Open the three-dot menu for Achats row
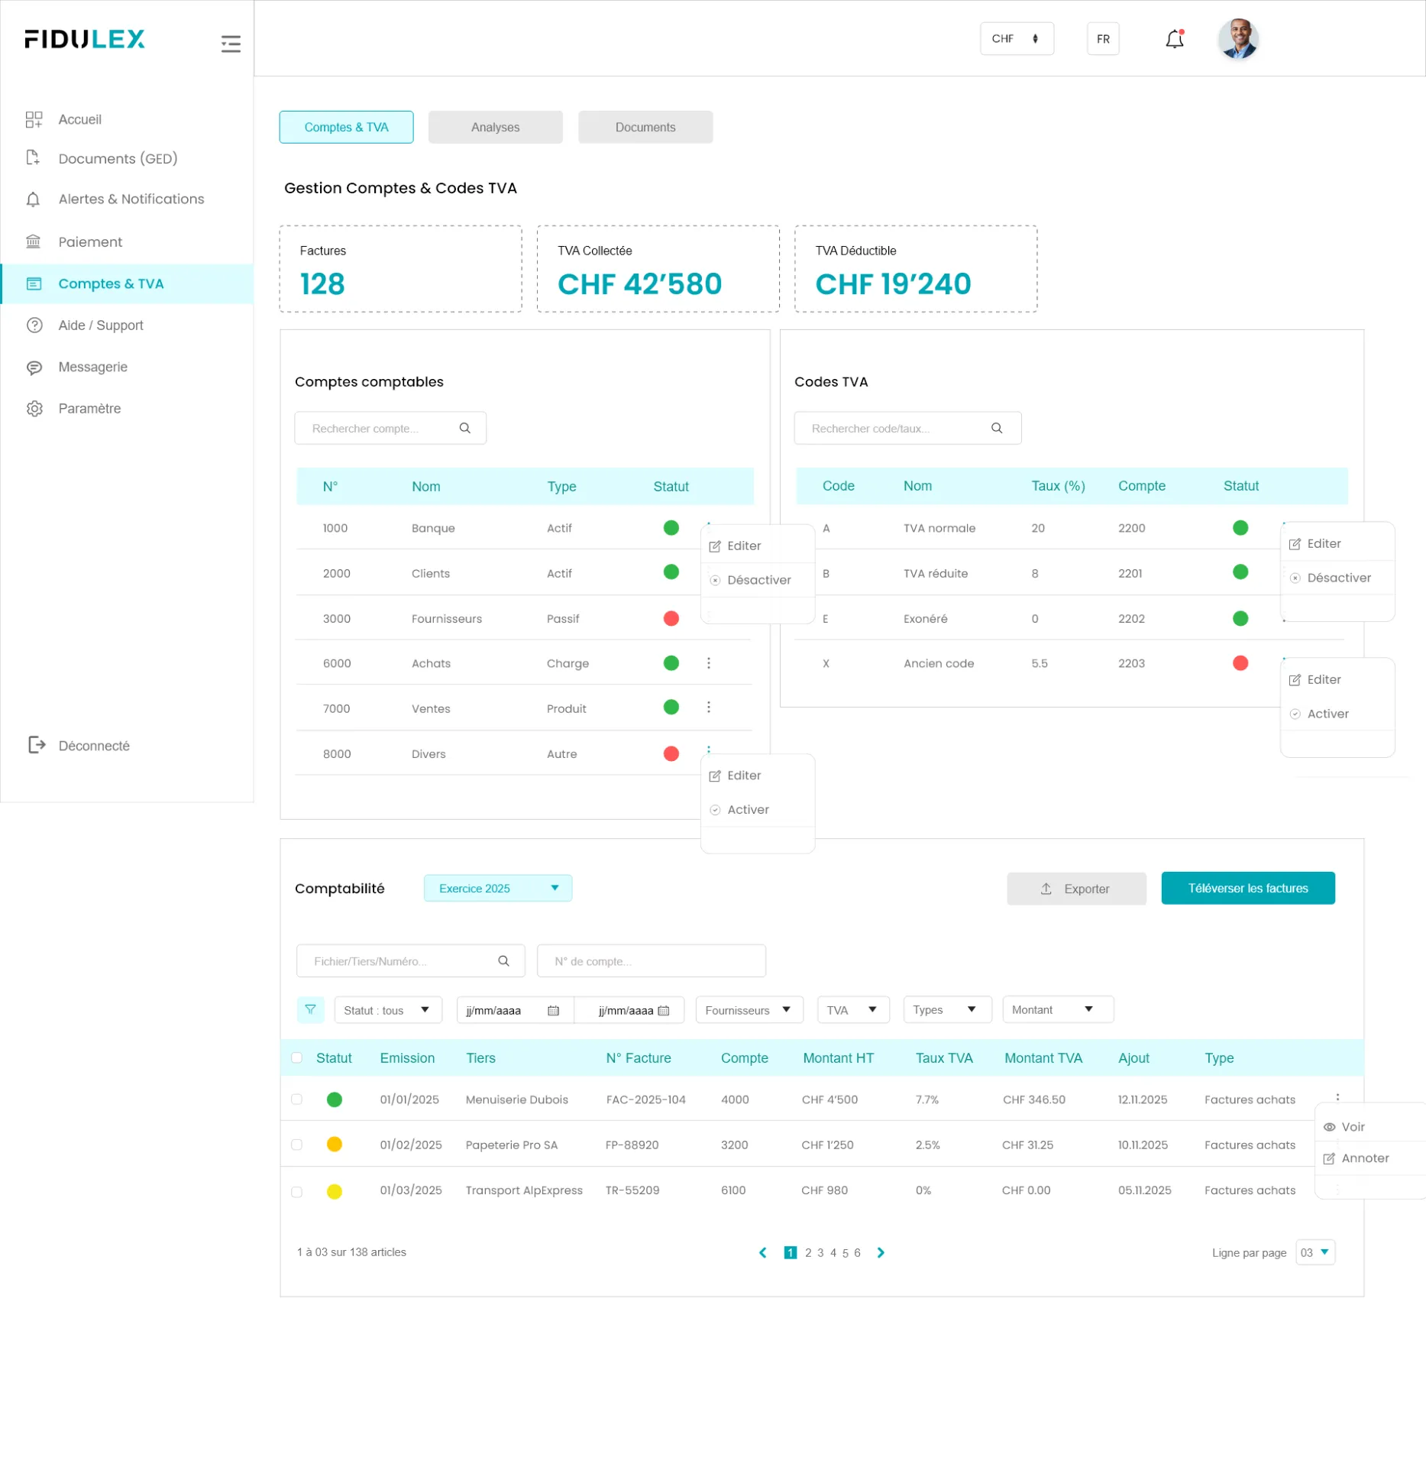This screenshot has width=1426, height=1467. point(708,662)
